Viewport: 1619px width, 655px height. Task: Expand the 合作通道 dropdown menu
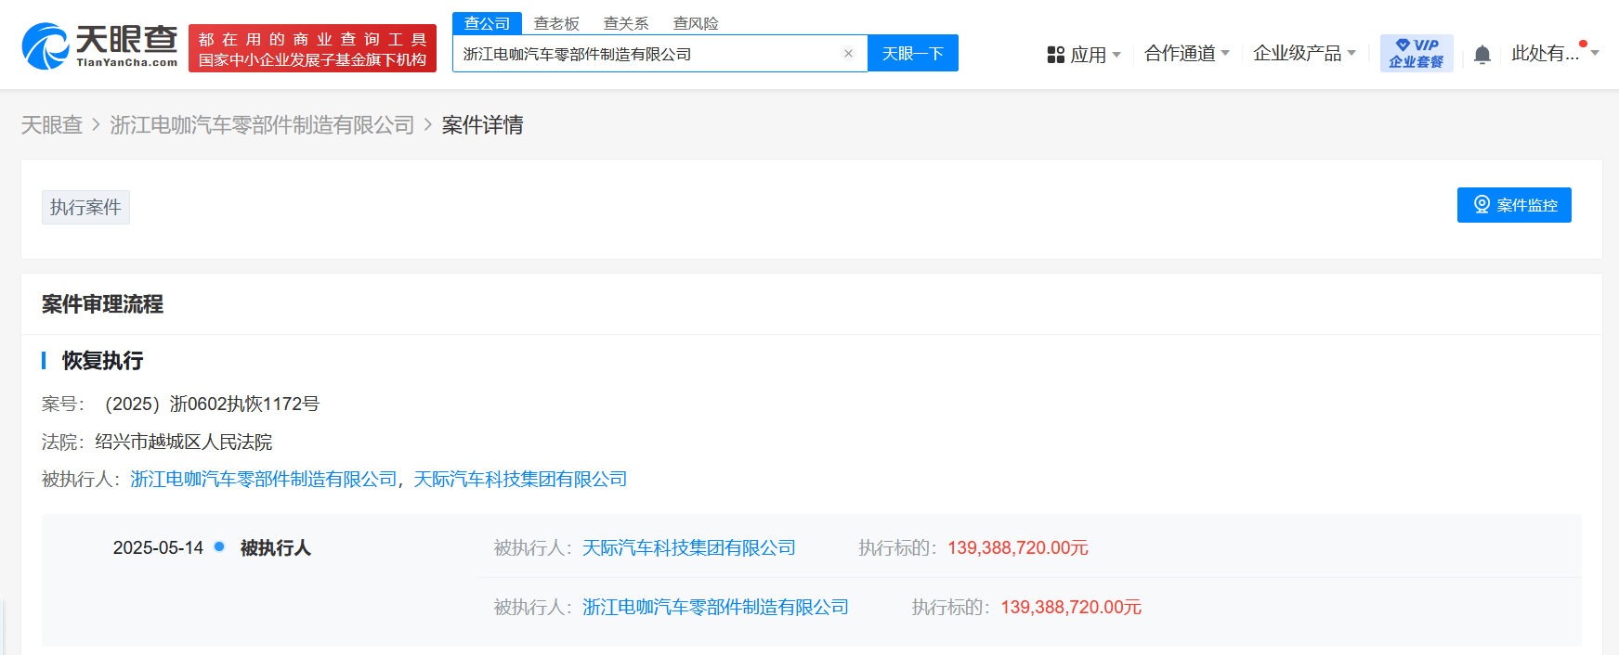click(x=1187, y=54)
